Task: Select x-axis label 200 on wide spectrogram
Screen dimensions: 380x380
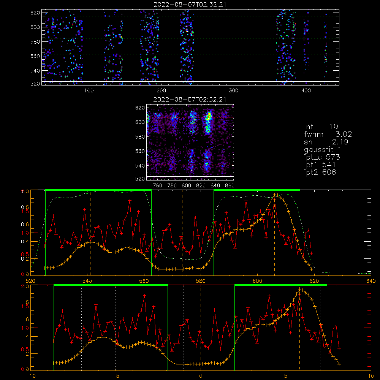Action: click(161, 91)
